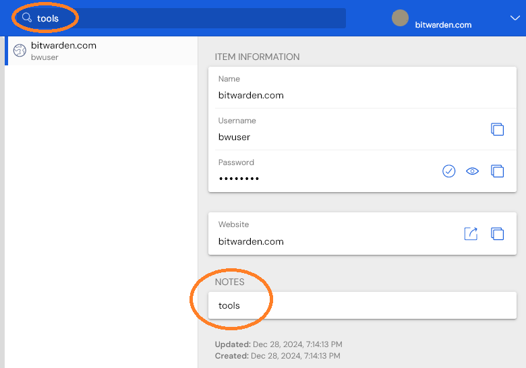Click the account avatar circle
This screenshot has height=368, width=526.
[x=400, y=18]
